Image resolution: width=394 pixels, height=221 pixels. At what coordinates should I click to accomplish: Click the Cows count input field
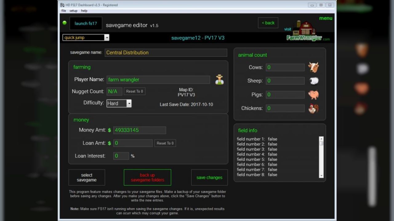click(x=285, y=67)
